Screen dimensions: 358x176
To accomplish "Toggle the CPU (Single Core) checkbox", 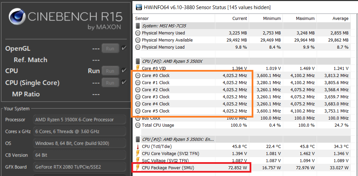I will 124,82.
